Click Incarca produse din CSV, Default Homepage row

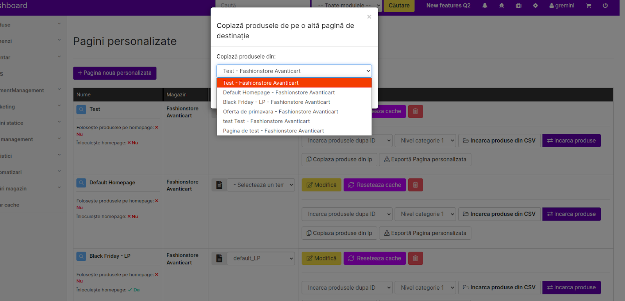pyautogui.click(x=499, y=214)
